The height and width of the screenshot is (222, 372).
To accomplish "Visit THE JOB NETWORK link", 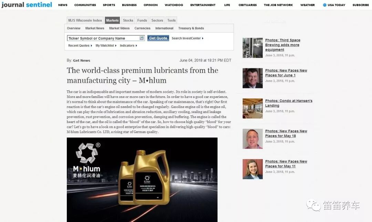I will [x=278, y=5].
